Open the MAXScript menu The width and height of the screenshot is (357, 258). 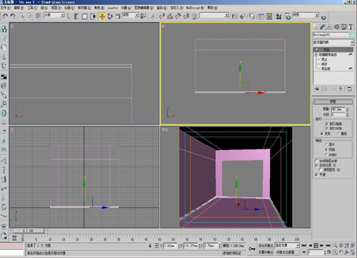[x=195, y=8]
